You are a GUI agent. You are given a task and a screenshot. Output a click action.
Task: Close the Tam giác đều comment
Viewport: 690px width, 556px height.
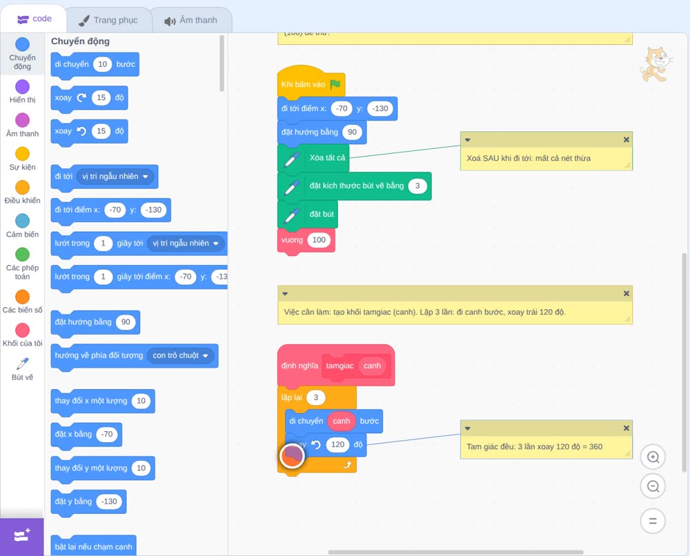(627, 428)
